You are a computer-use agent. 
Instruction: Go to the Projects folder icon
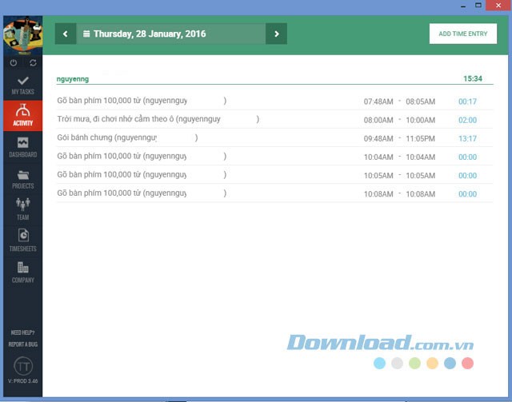(22, 178)
